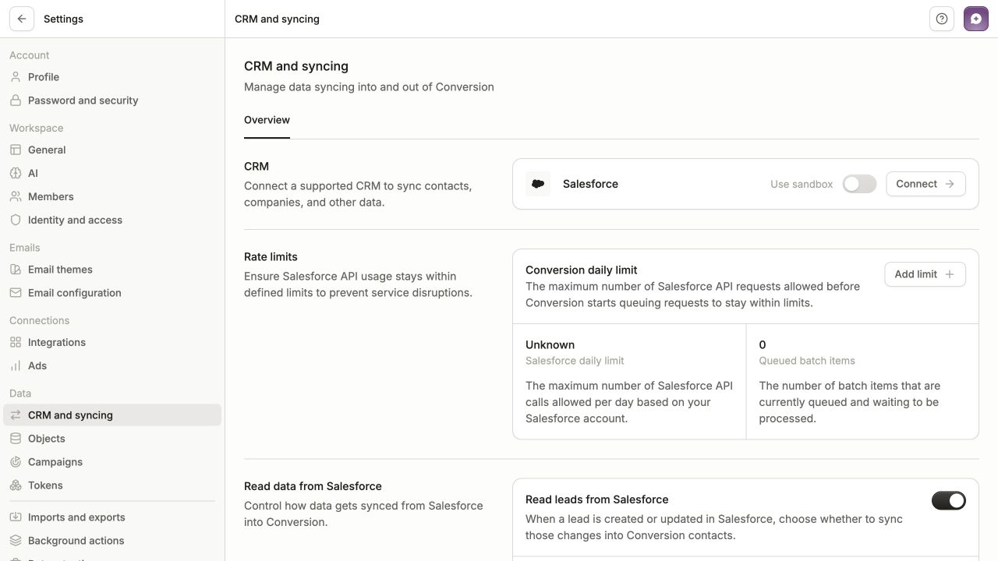Open Background actions page
The width and height of the screenshot is (998, 561).
click(112, 541)
